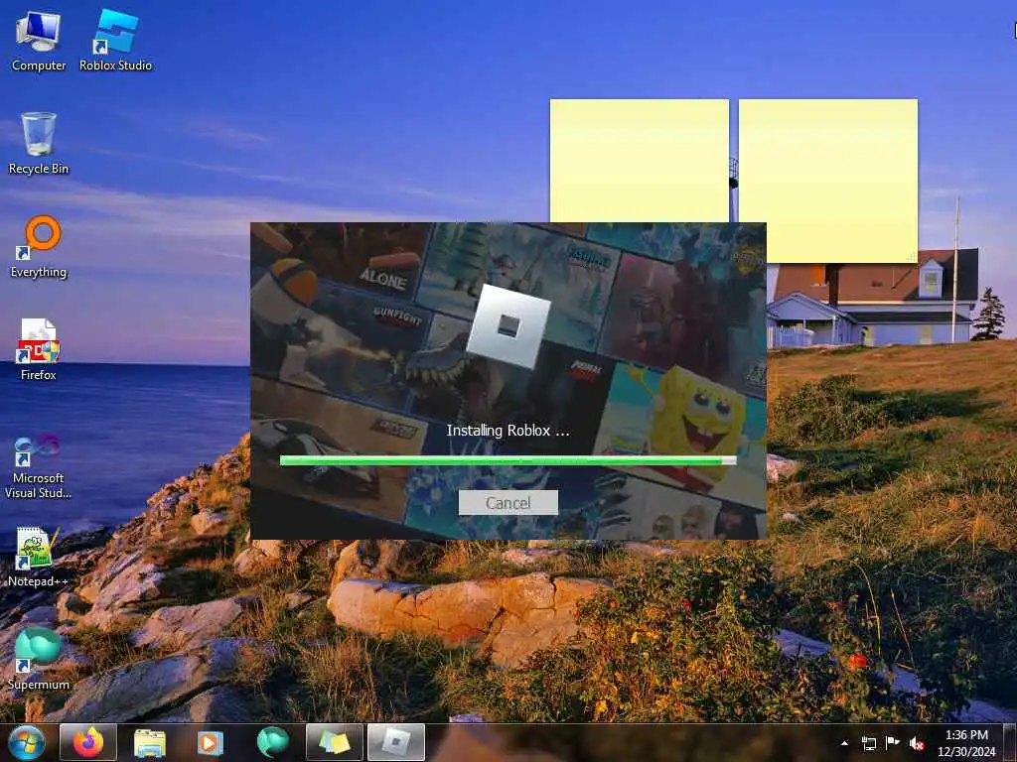
Task: Open Firefox from the taskbar
Action: [x=88, y=742]
